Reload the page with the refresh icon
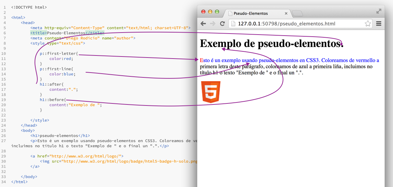The image size is (393, 187). (222, 24)
